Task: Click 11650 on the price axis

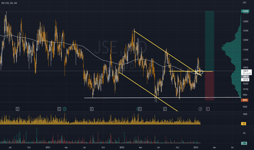Action: click(x=245, y=50)
